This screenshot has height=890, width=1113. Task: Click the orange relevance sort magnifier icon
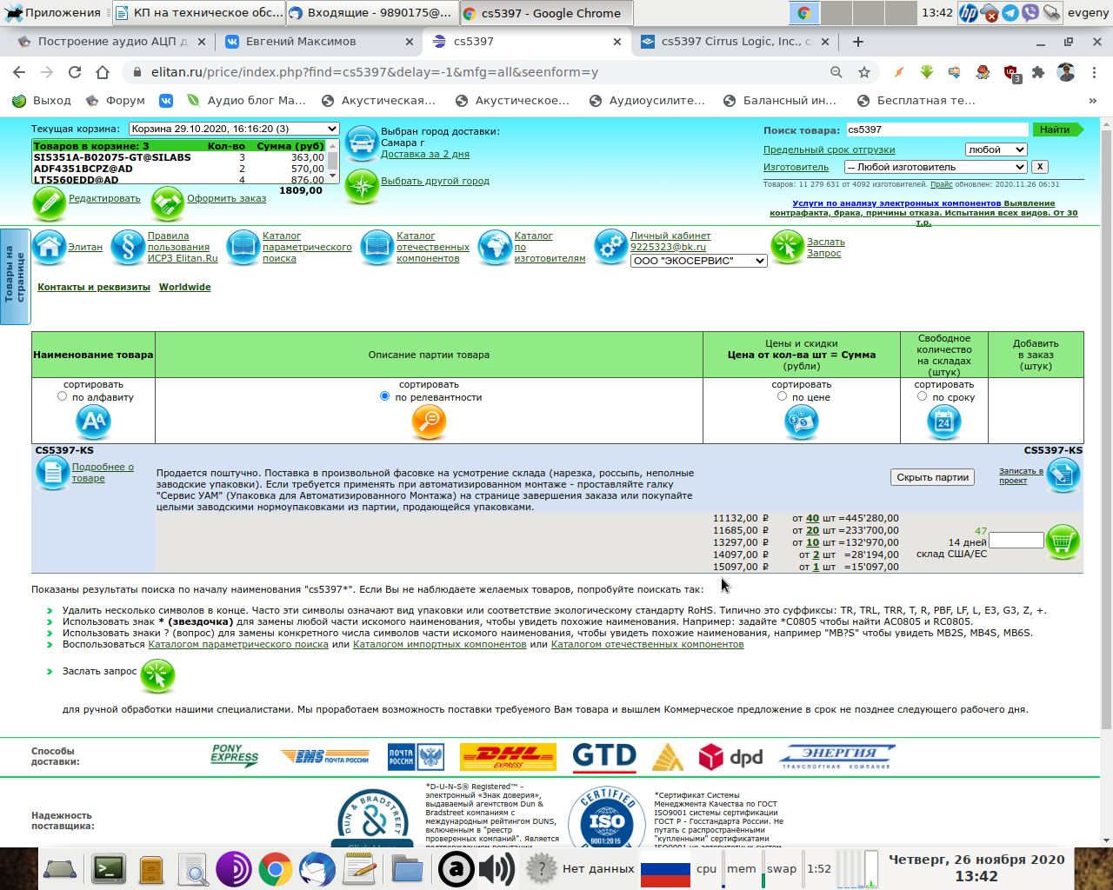(429, 422)
